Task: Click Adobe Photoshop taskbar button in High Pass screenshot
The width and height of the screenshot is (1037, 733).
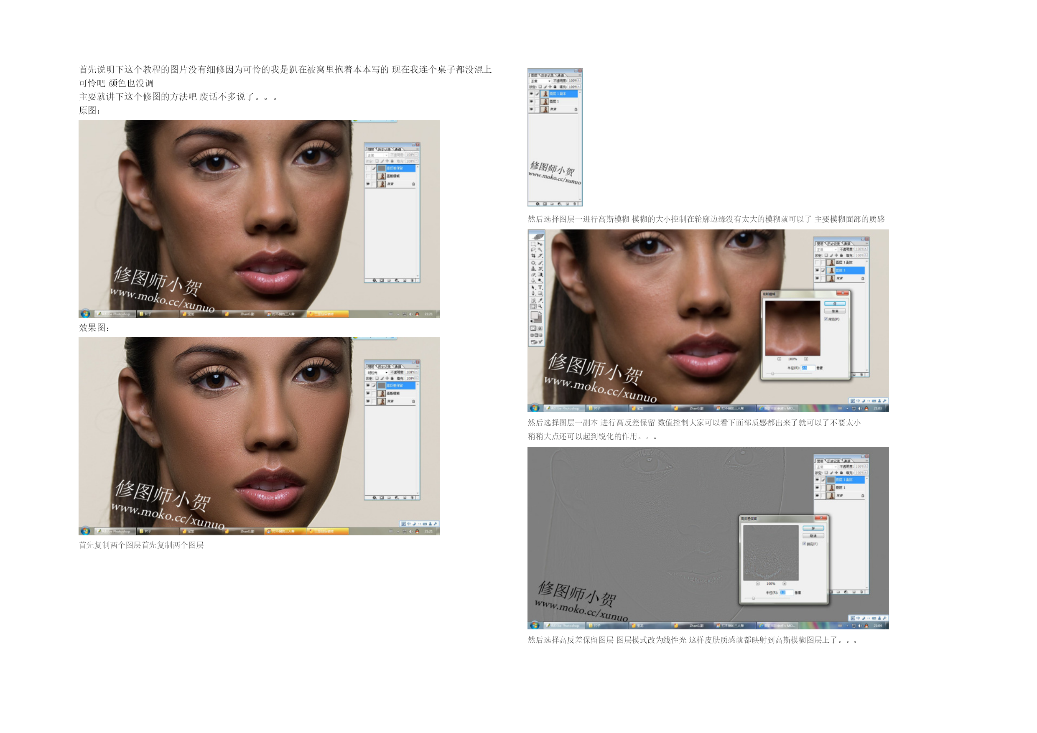Action: point(565,626)
